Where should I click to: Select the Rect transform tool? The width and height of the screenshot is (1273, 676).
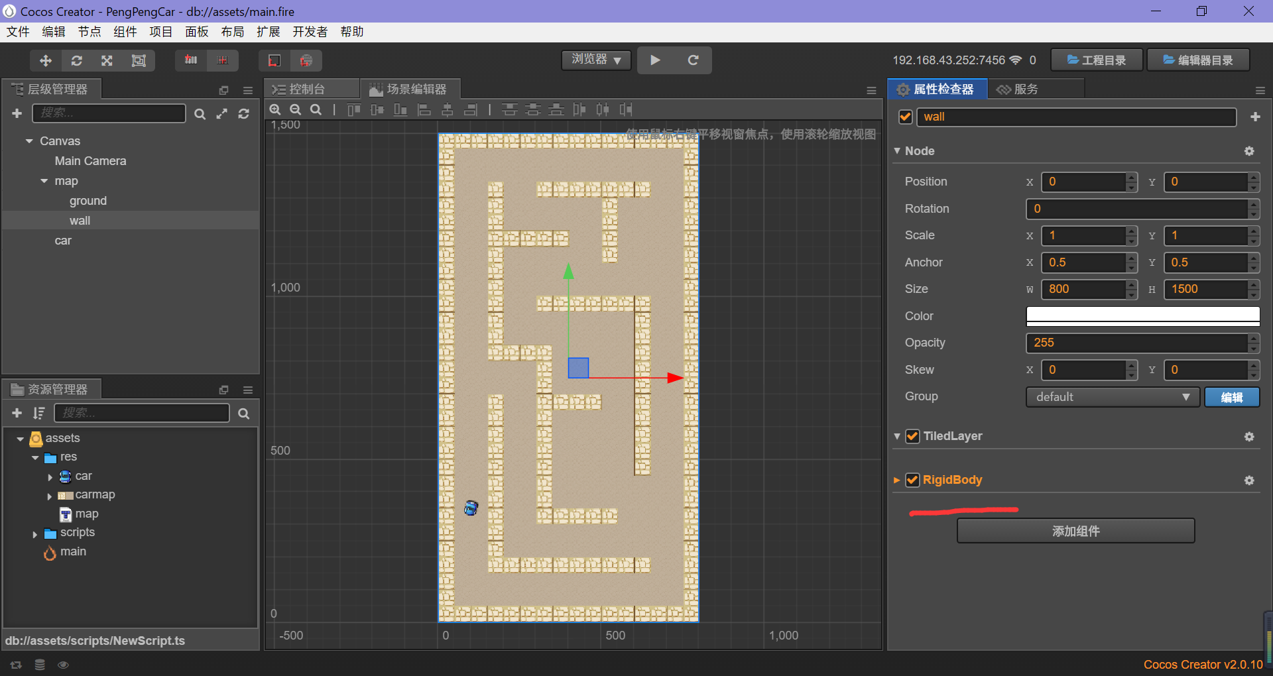(139, 60)
